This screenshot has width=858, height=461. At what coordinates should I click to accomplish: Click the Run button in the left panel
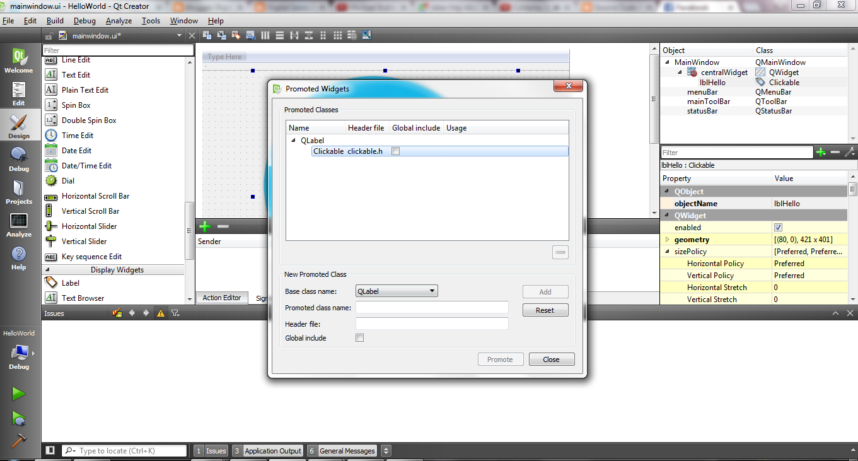tap(19, 393)
